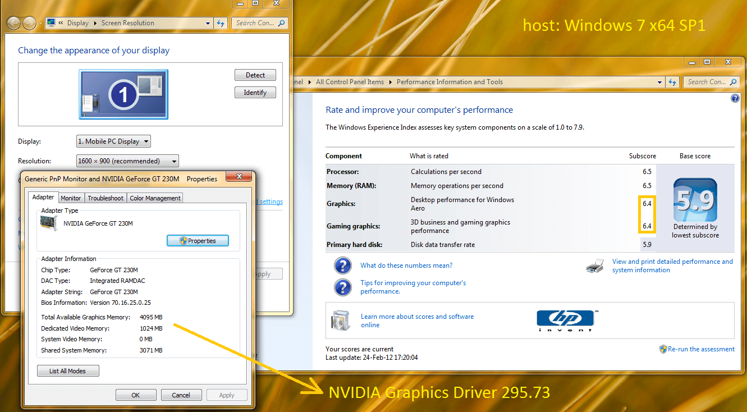
Task: Go back in Screen Resolution window
Action: pos(14,23)
